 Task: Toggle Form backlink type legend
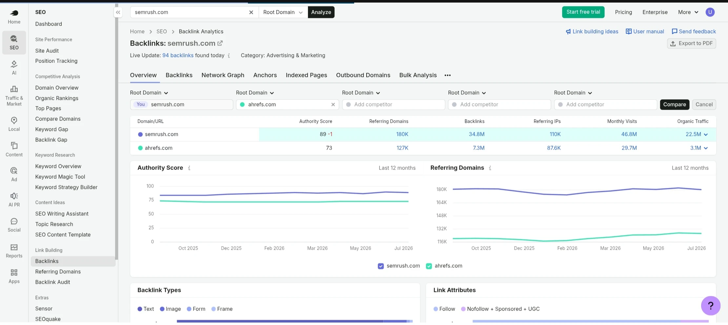coord(196,309)
